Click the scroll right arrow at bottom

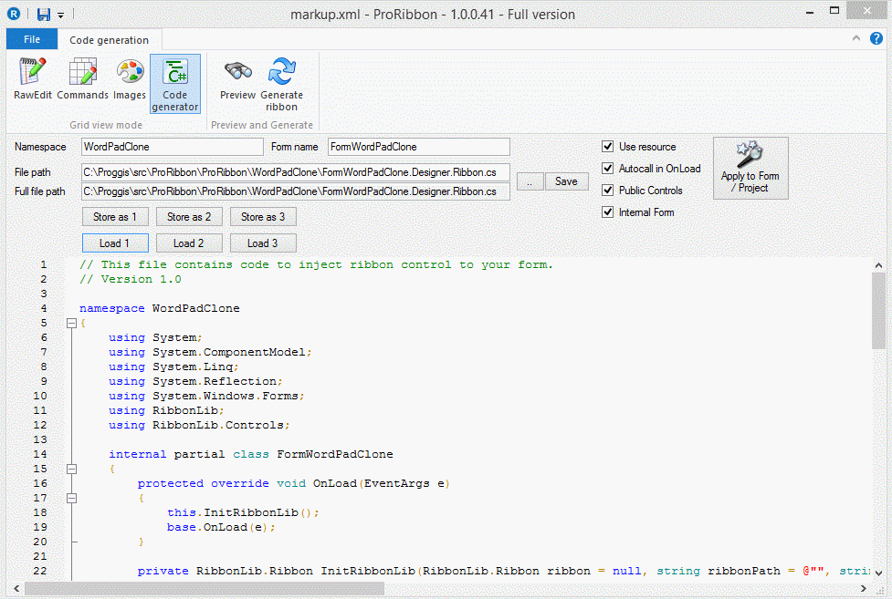coord(864,589)
